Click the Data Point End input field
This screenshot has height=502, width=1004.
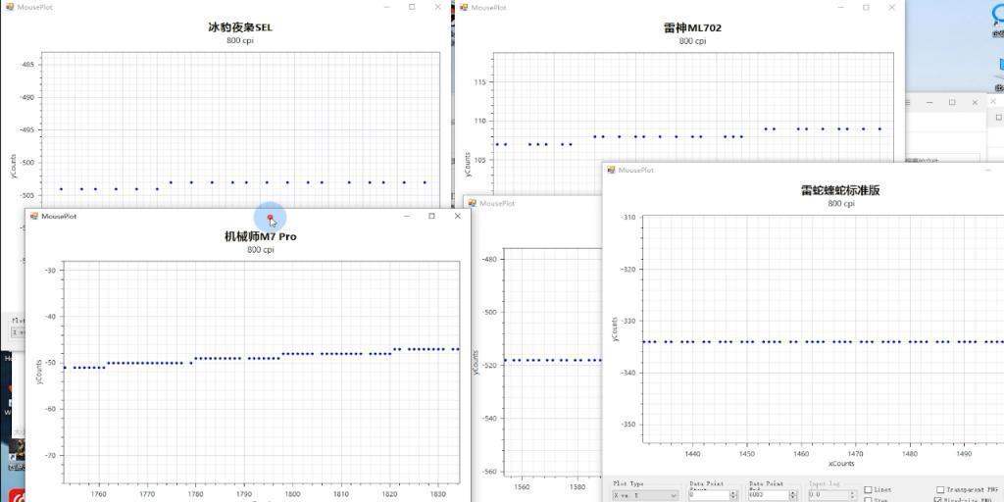pyautogui.click(x=766, y=496)
